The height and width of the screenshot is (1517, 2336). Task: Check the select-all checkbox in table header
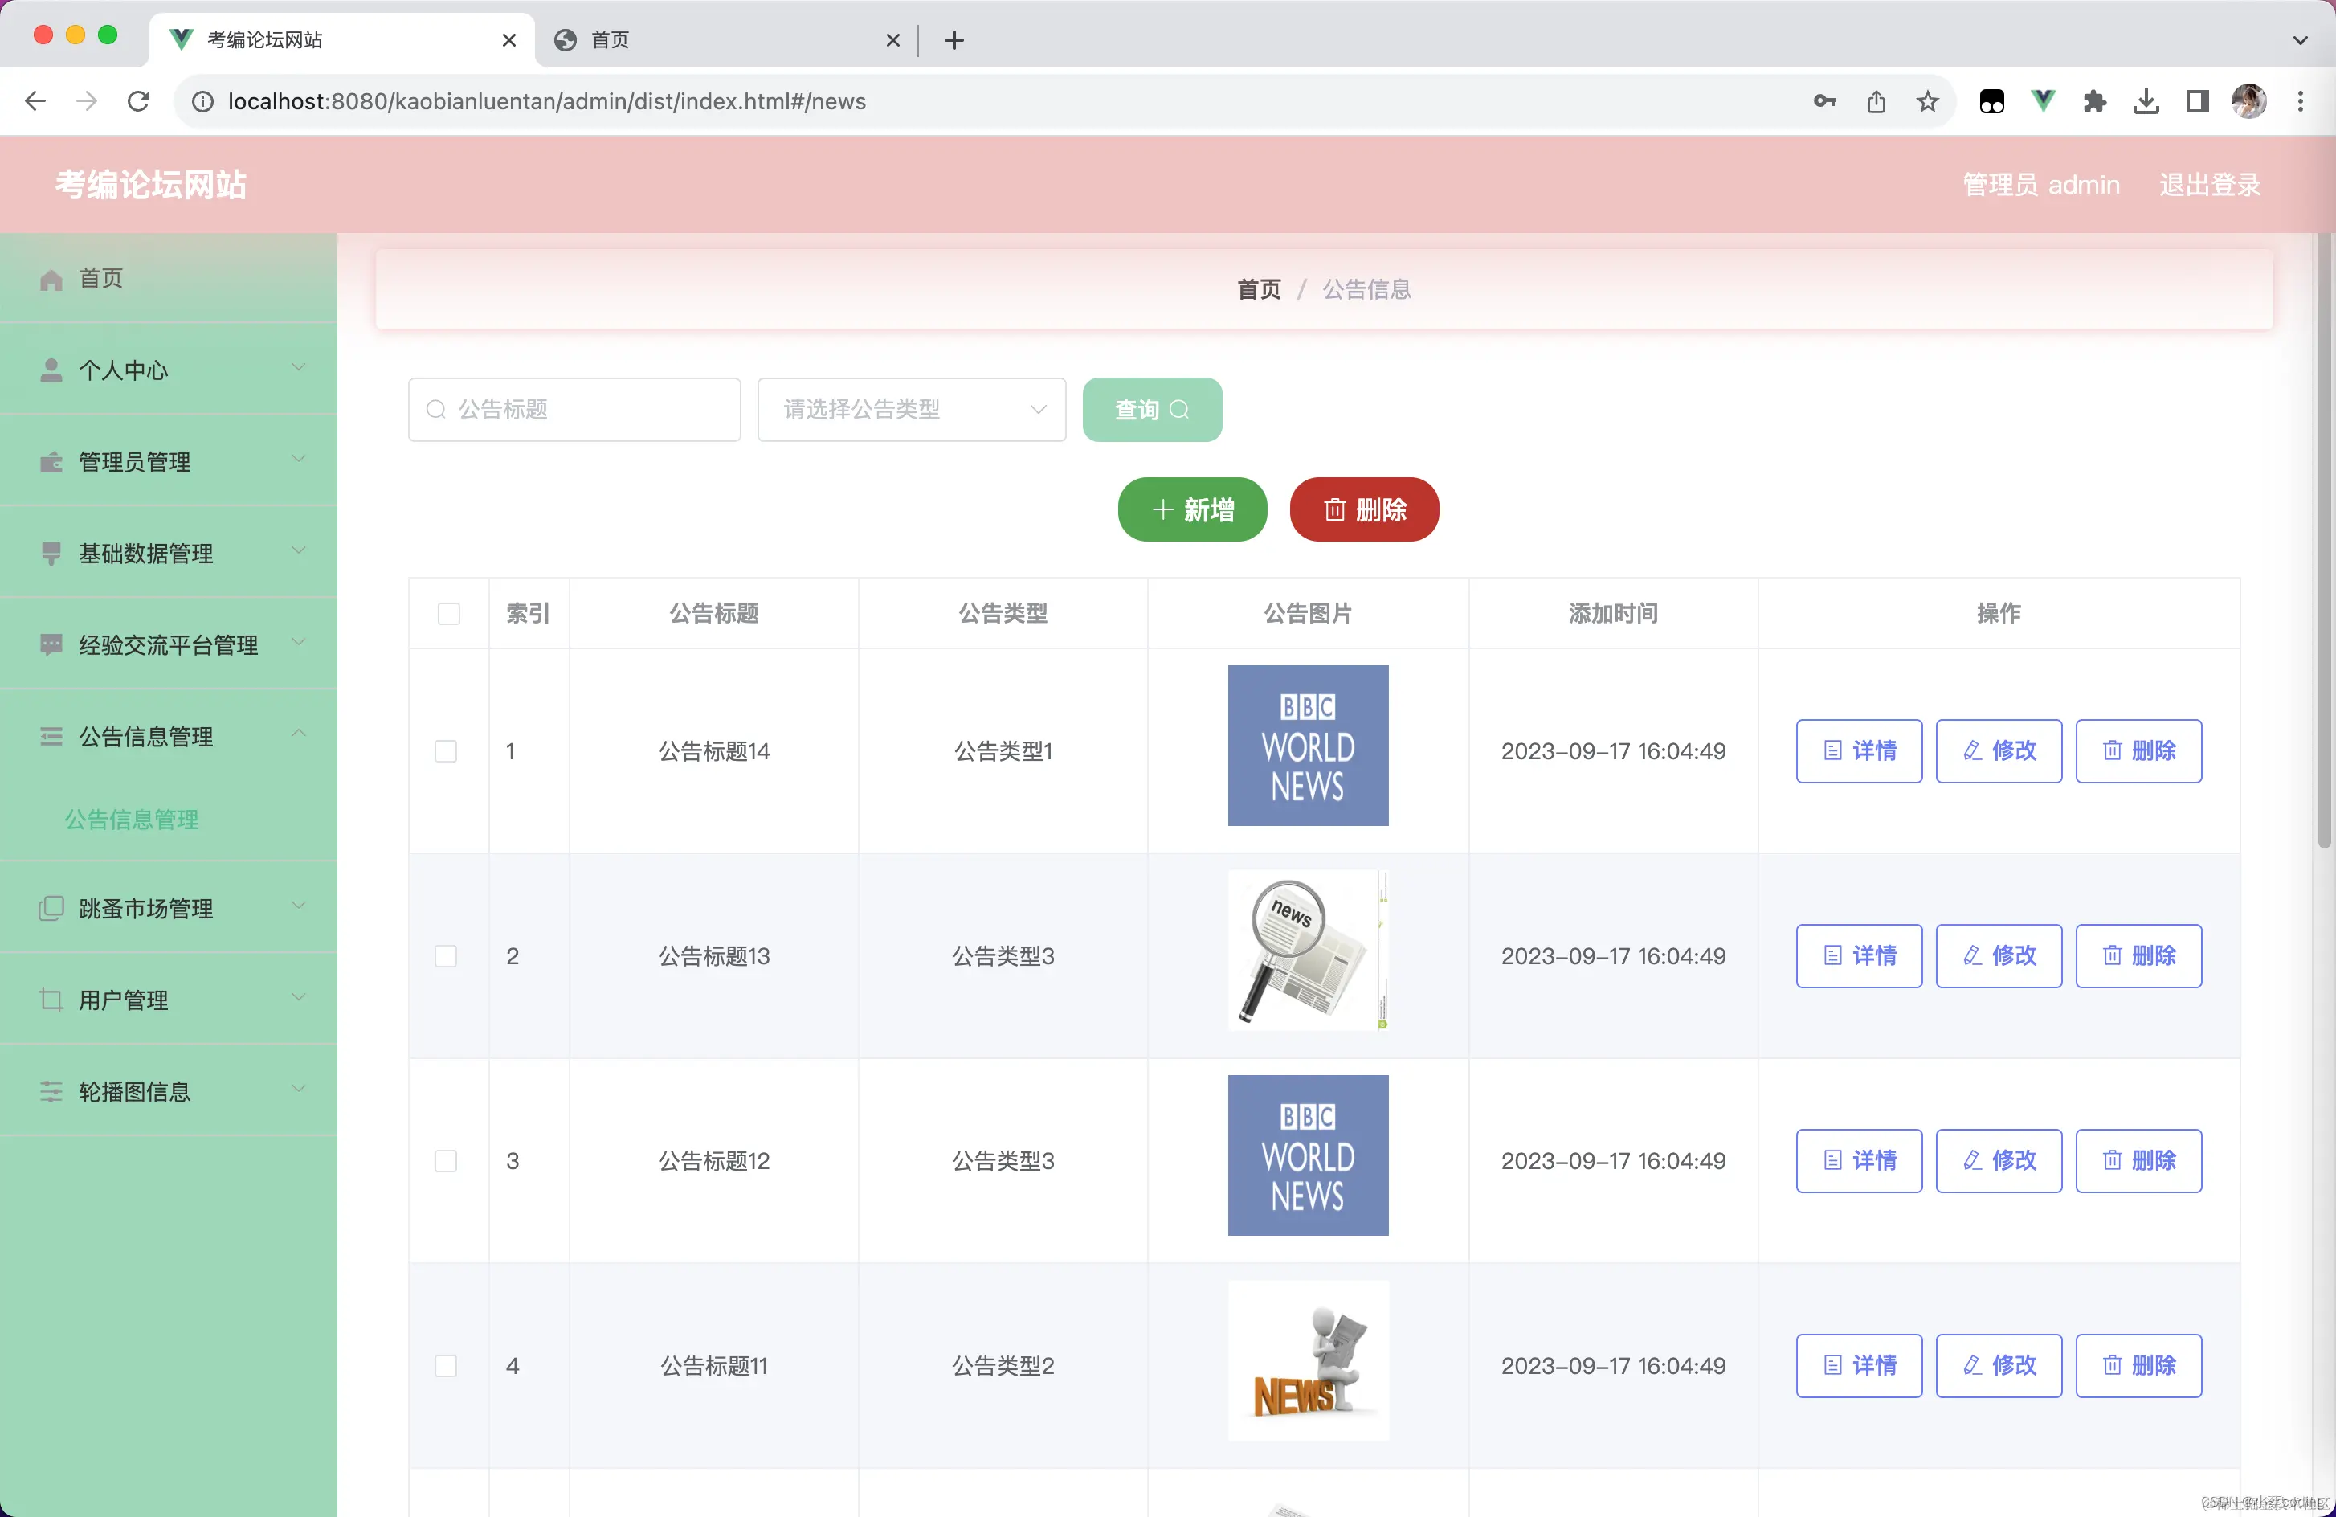tap(448, 613)
